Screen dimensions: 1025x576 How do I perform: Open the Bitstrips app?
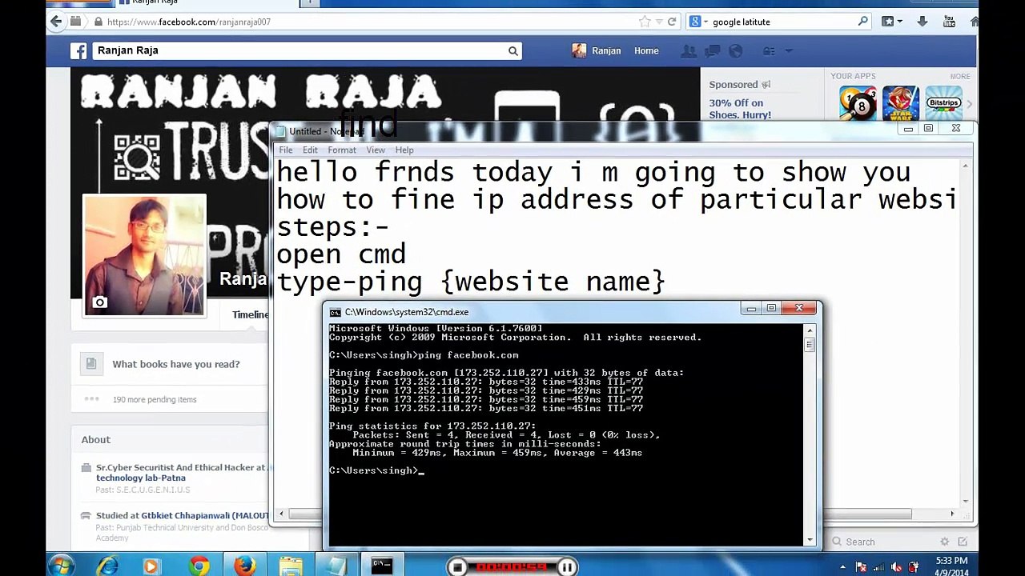[x=943, y=103]
